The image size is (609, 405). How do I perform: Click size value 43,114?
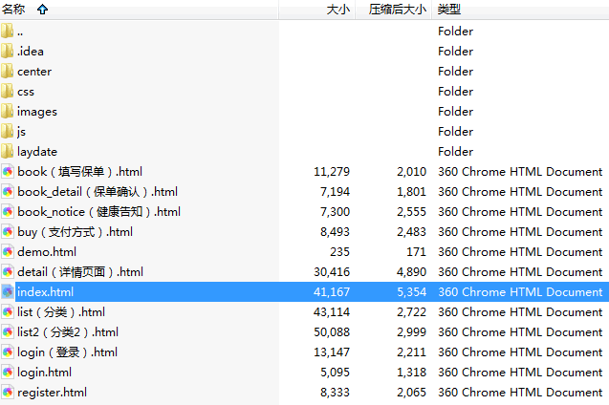[332, 312]
